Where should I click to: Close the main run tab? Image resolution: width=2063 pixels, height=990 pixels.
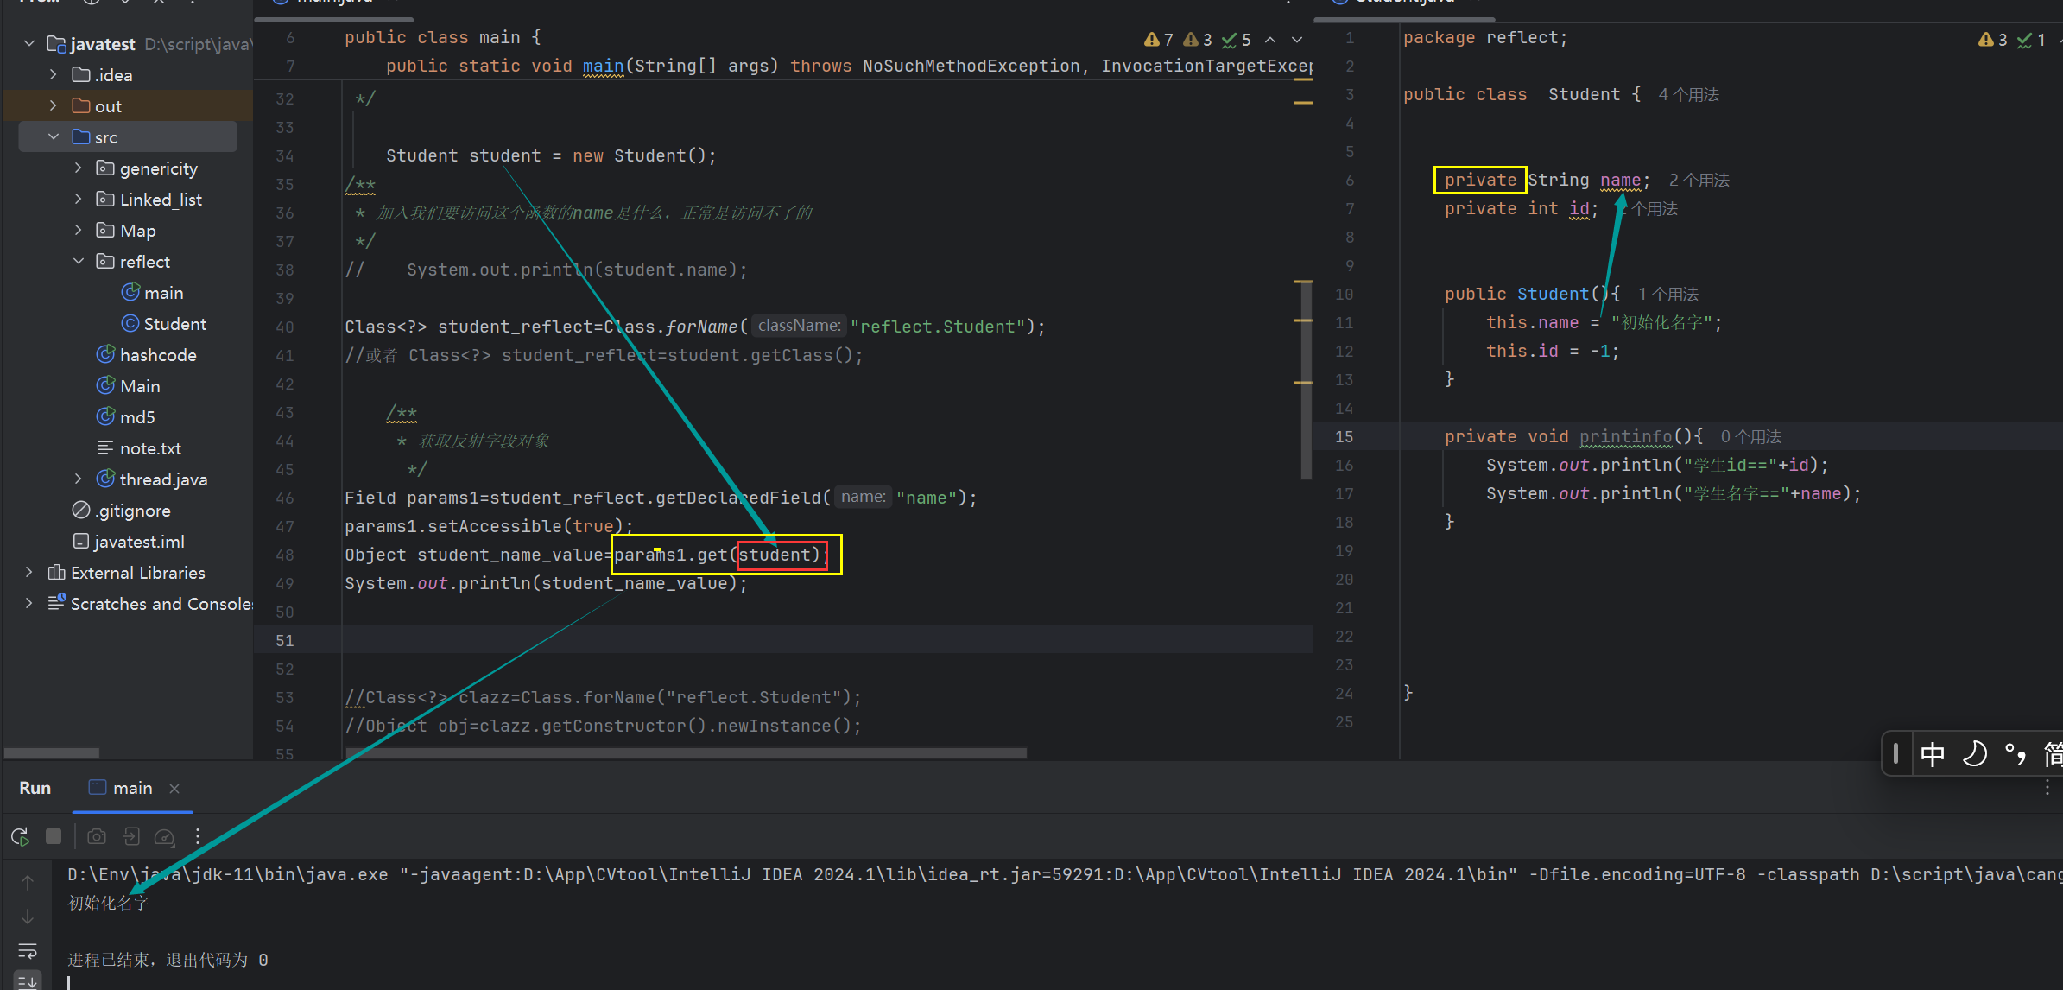[x=174, y=788]
